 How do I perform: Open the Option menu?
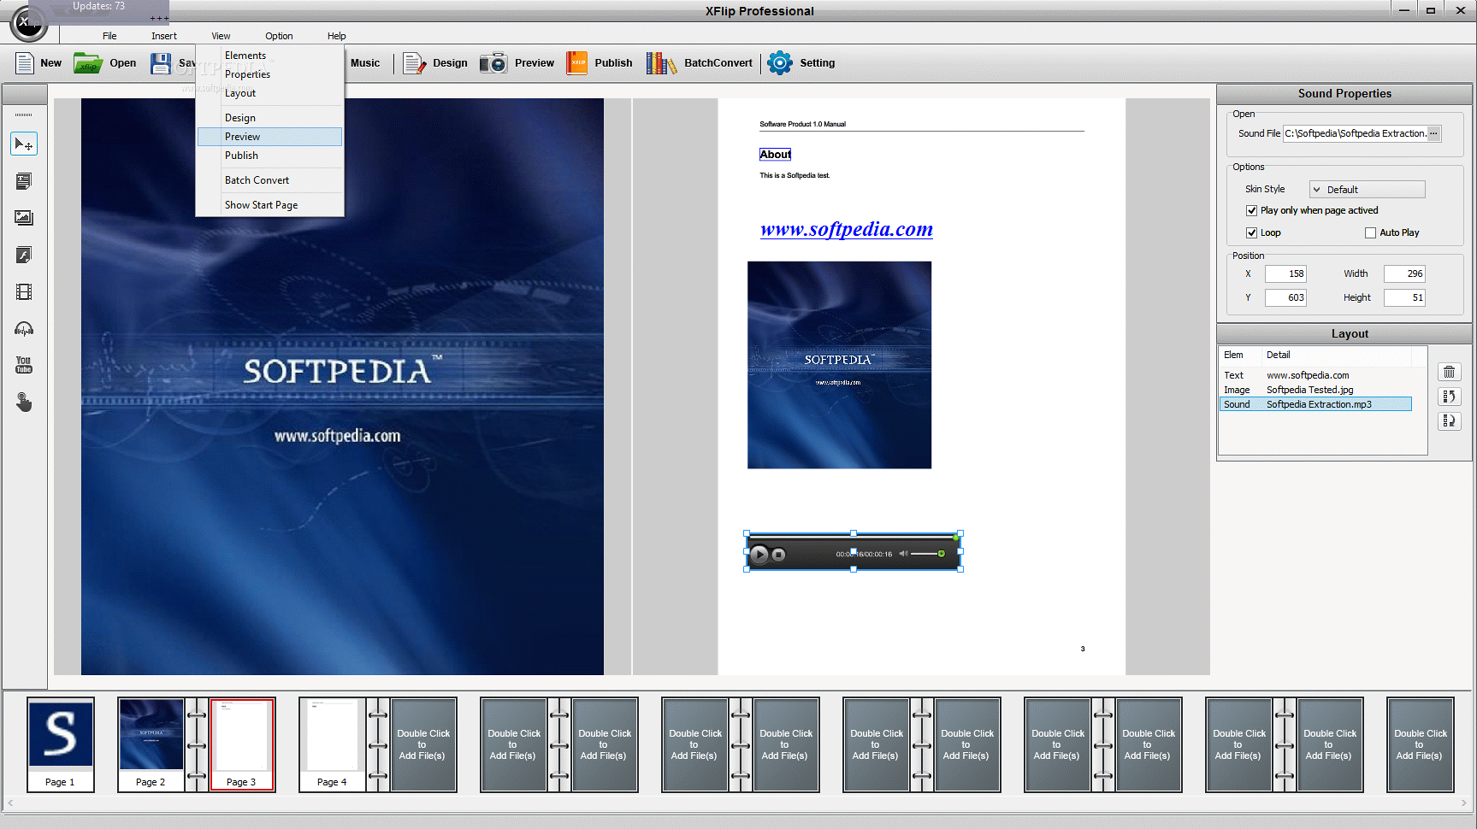tap(279, 36)
